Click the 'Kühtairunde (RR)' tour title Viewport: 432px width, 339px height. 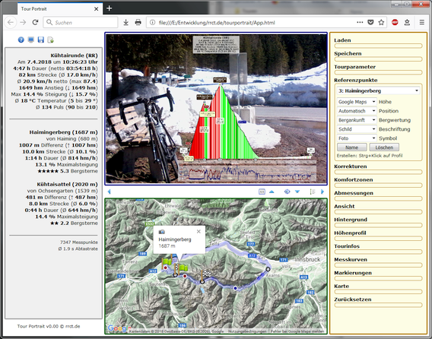[x=74, y=55]
